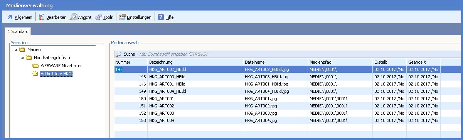This screenshot has height=140, width=463.
Task: Click the Medienpfad column header
Action: click(x=340, y=62)
